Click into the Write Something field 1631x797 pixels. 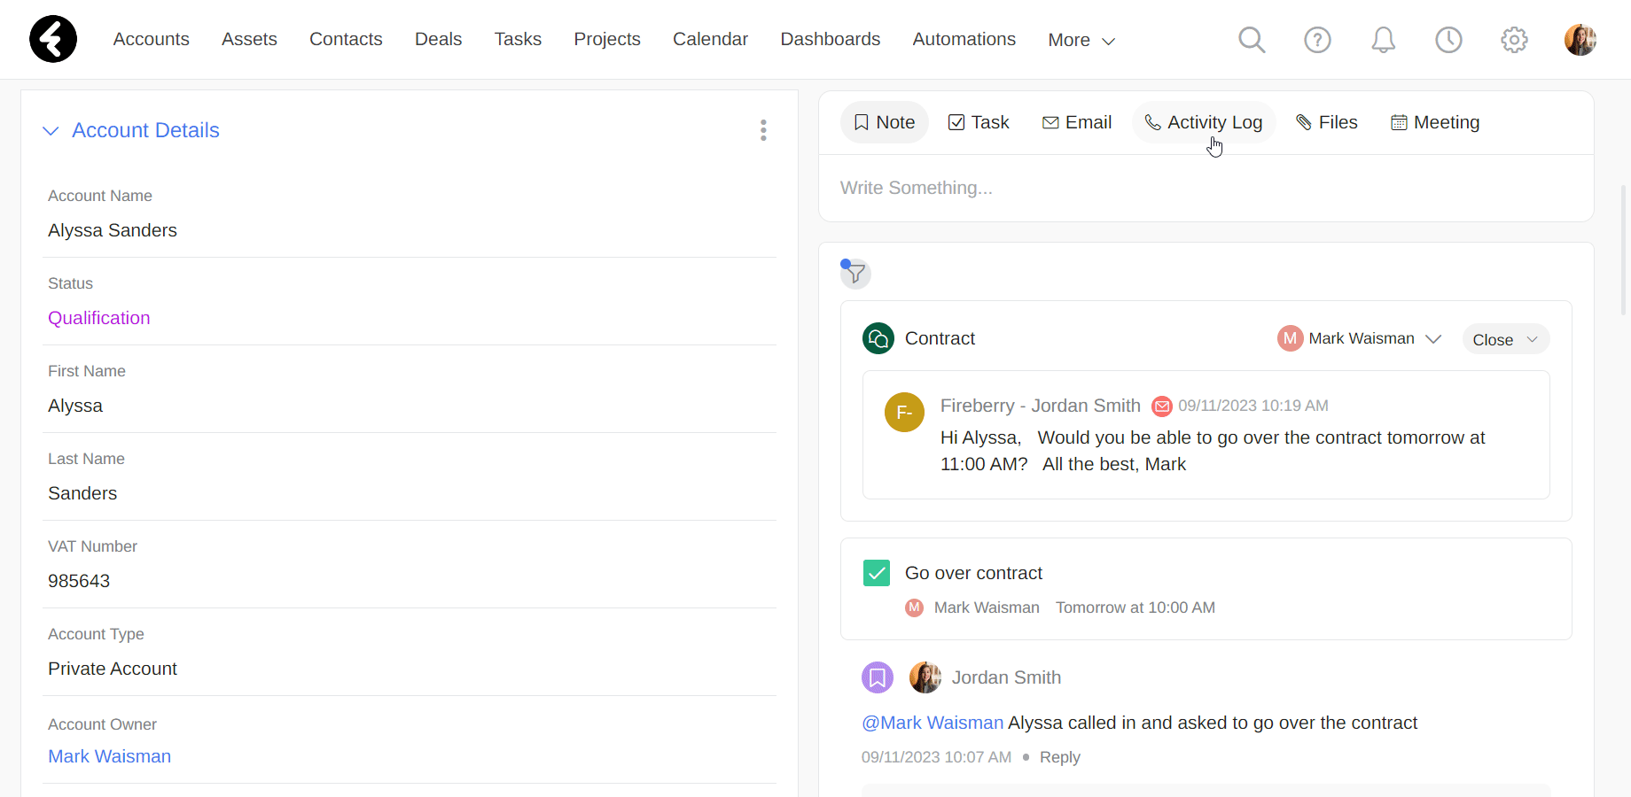pyautogui.click(x=1206, y=188)
